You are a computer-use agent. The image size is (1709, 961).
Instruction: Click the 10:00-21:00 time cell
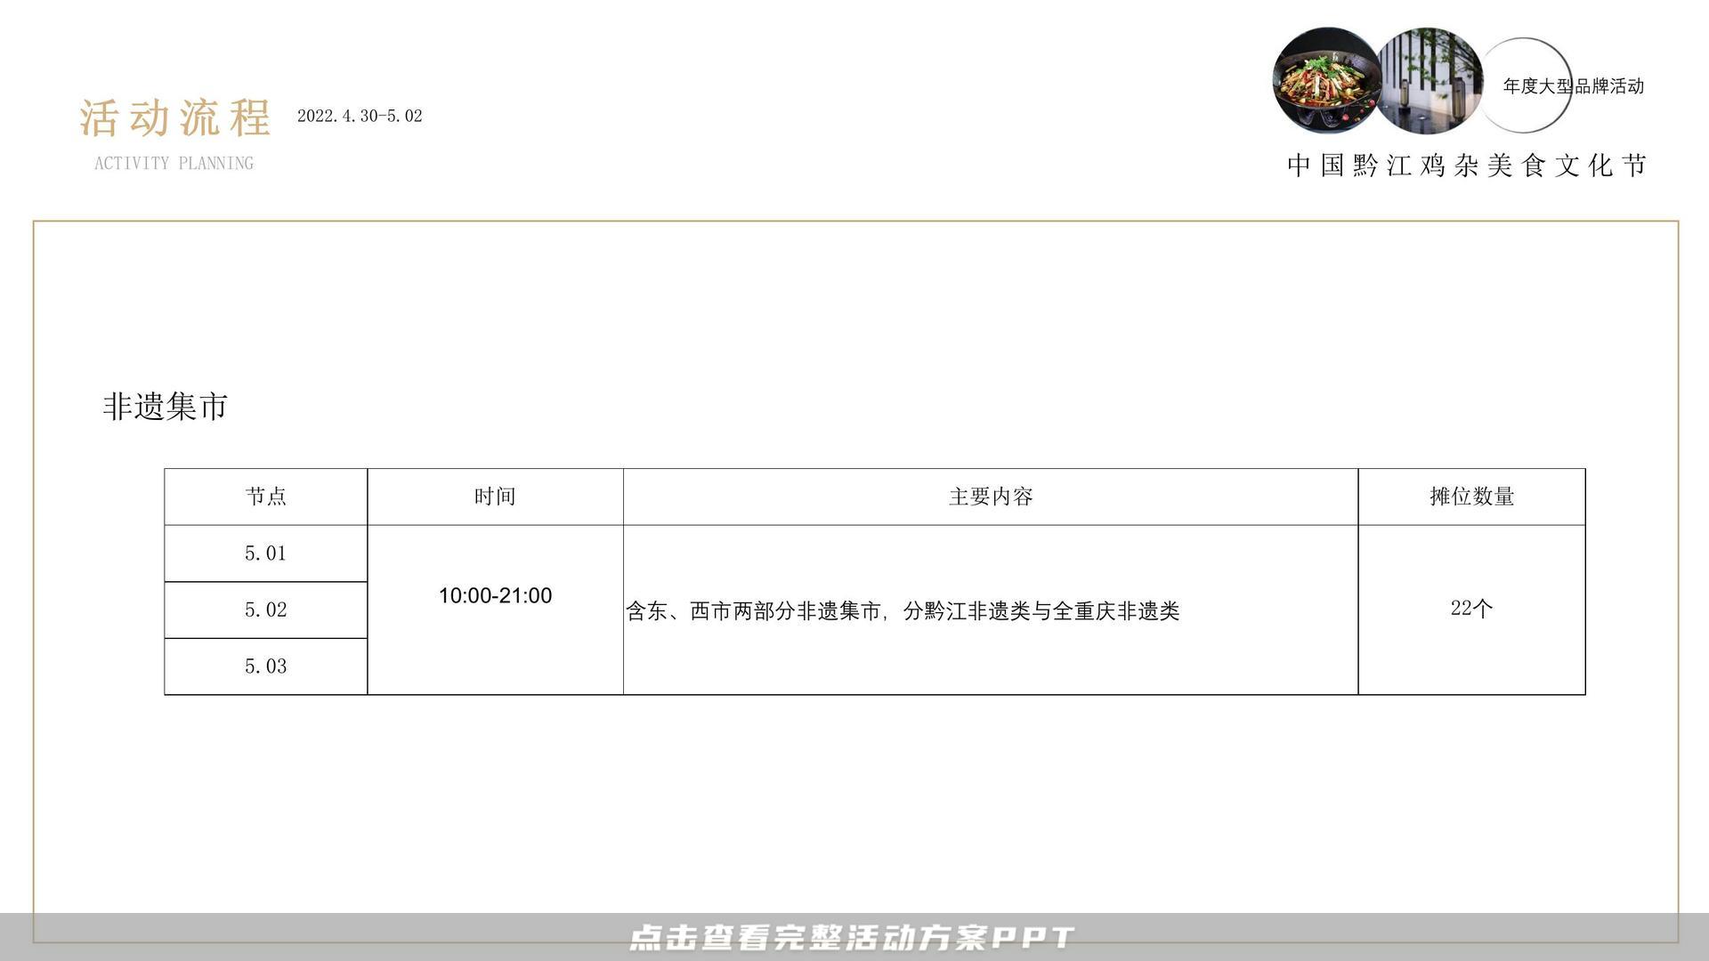(x=495, y=610)
